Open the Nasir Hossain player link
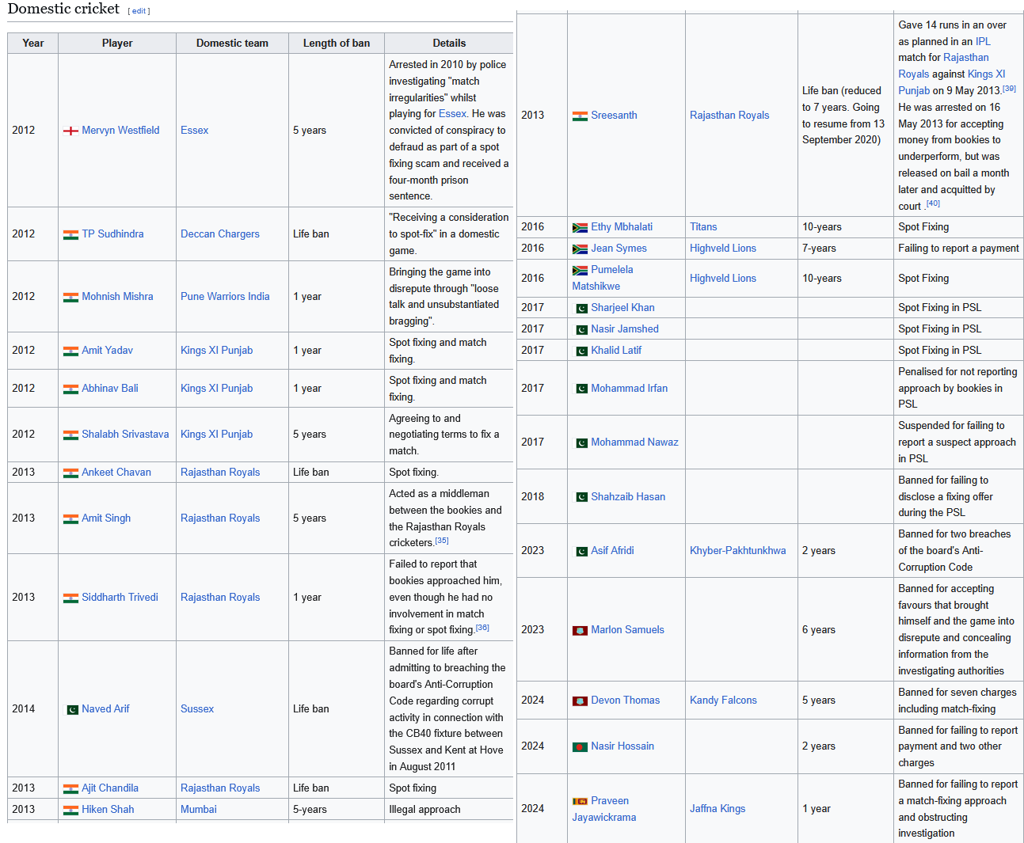Screen dimensions: 1024x843 [622, 746]
